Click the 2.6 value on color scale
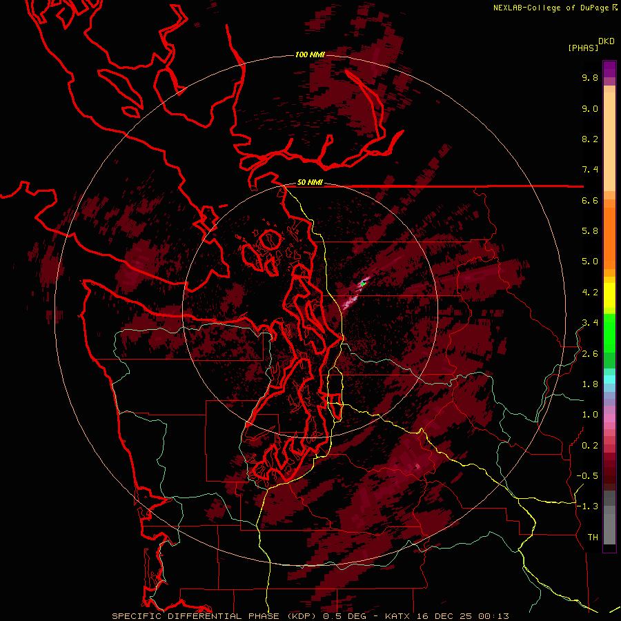The image size is (621, 621). coord(590,354)
